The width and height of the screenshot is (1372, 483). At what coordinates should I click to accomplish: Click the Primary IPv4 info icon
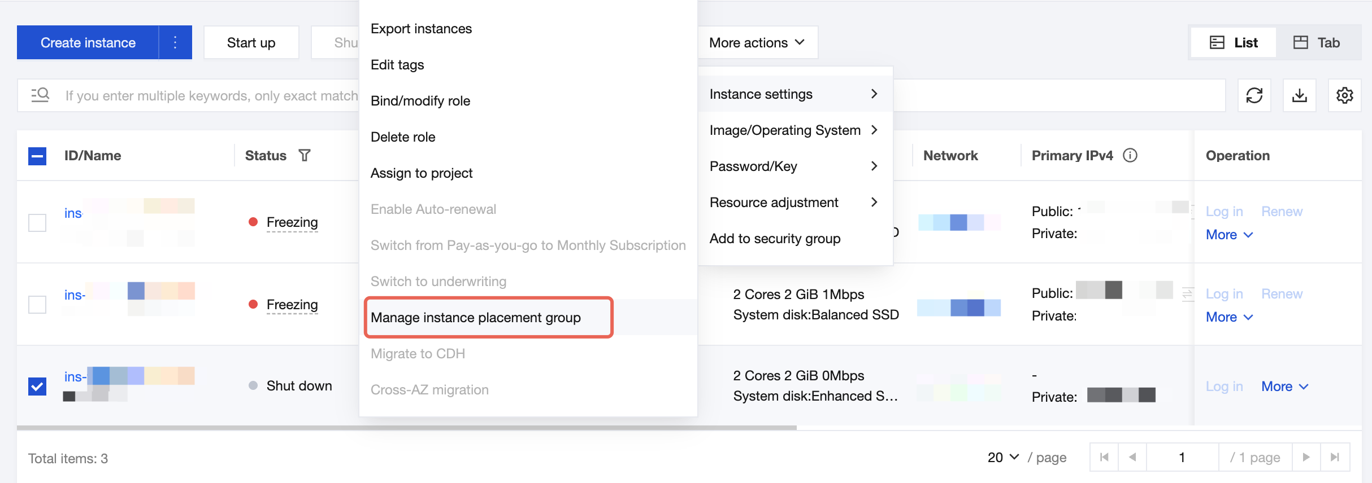(x=1130, y=155)
